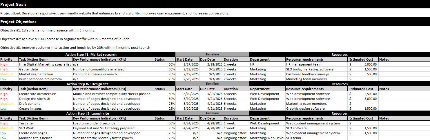Click the start date 2/20/2025 cell
Screen dimensions: 430x140
point(187,79)
